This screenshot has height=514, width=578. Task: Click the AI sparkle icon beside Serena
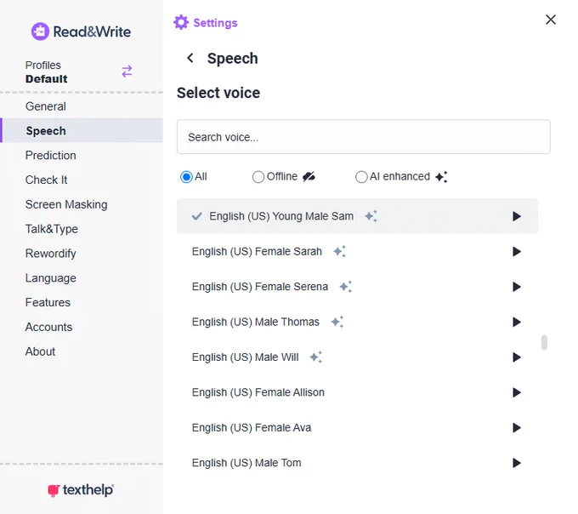(346, 286)
